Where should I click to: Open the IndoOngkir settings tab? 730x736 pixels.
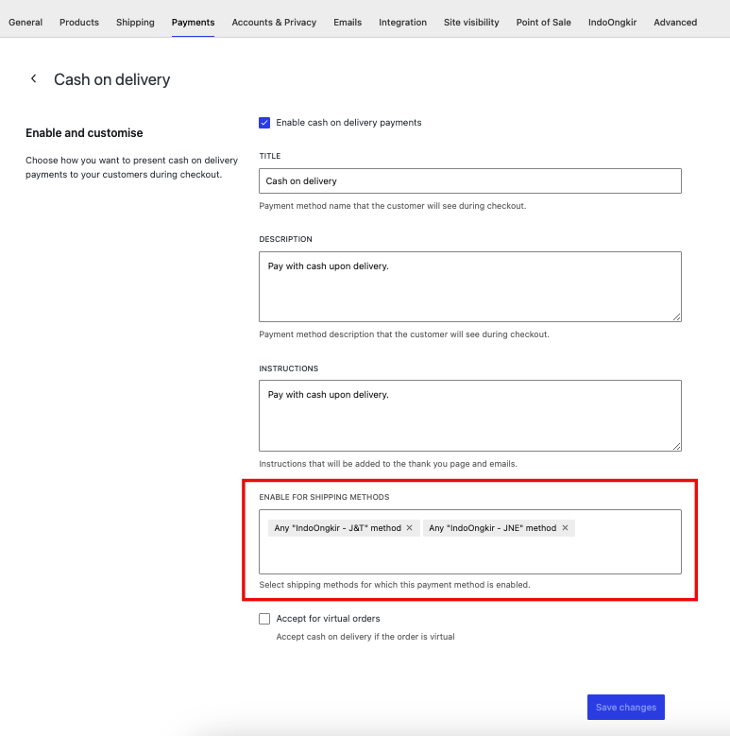click(612, 22)
